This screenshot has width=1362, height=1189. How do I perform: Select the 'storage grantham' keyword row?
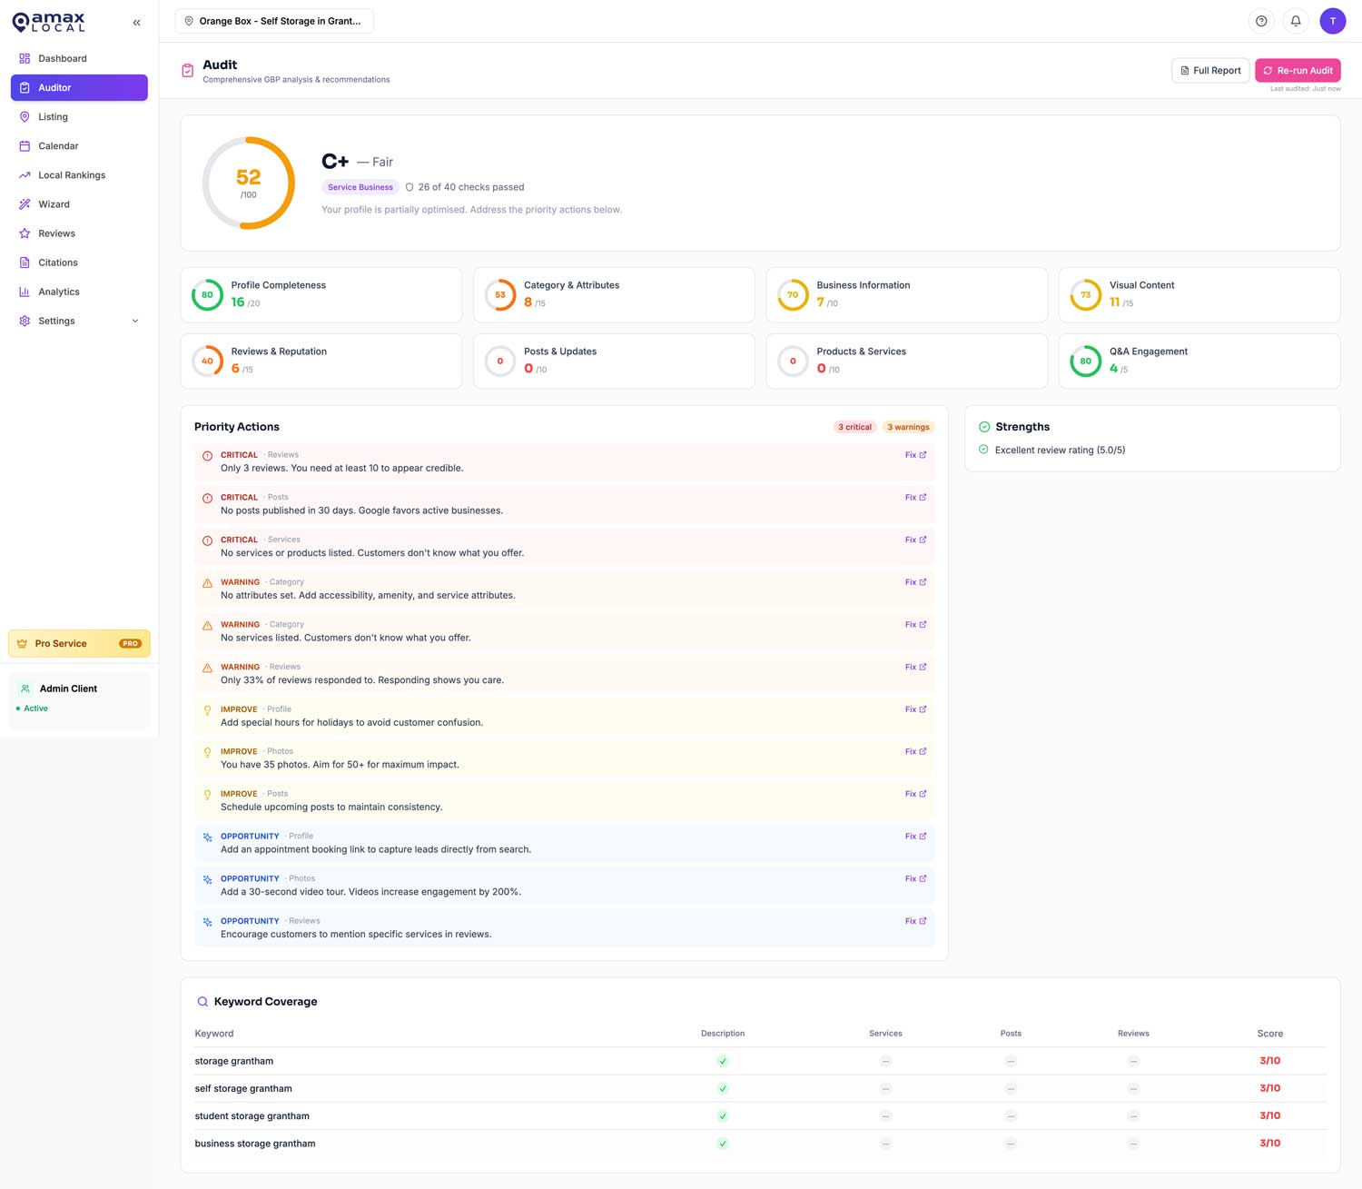point(760,1061)
